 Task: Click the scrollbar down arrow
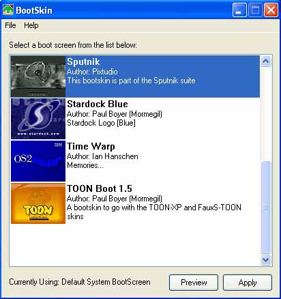pos(266,259)
